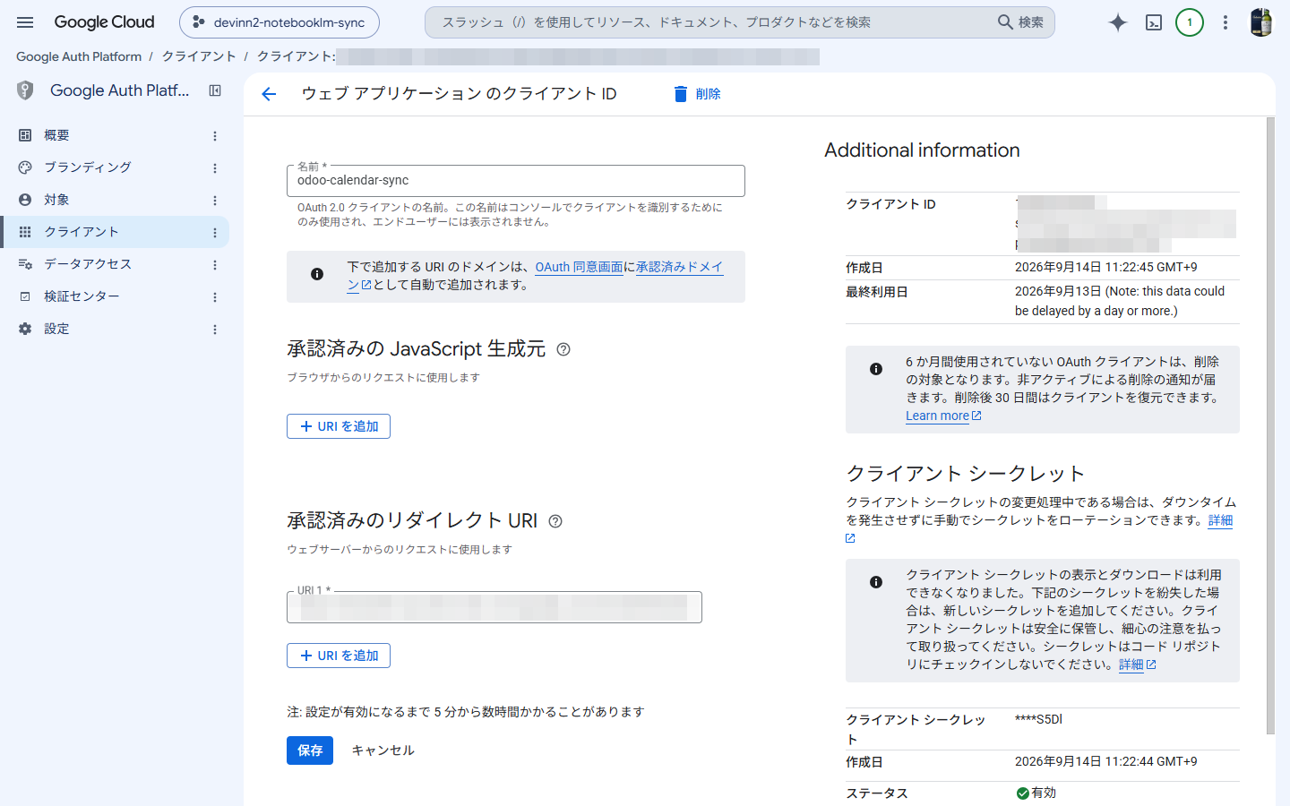Open the more options menu for 概要
Viewport: 1290px width, 806px height.
(215, 136)
